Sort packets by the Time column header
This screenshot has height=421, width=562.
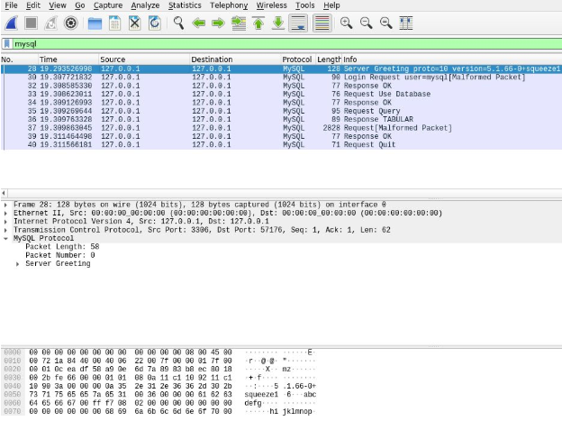tap(48, 59)
